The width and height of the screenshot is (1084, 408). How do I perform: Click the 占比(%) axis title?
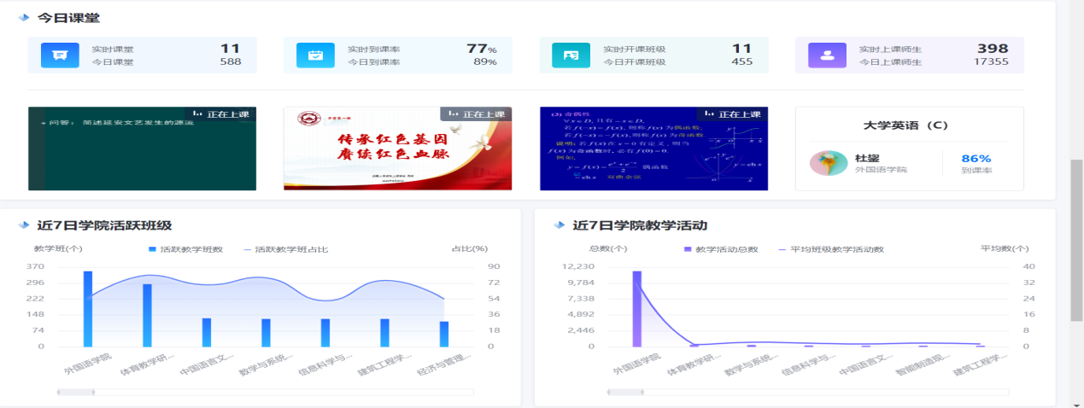pos(469,249)
